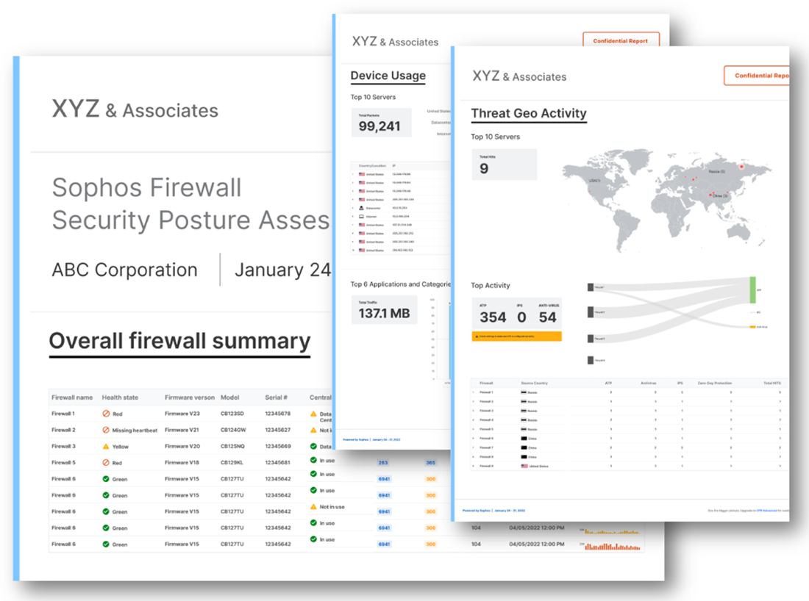Click the Device Usage heading

click(388, 76)
